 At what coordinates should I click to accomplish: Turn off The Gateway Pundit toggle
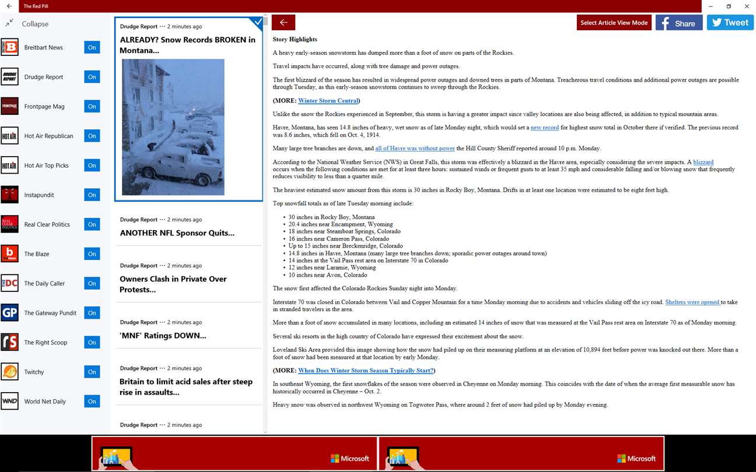(x=92, y=313)
